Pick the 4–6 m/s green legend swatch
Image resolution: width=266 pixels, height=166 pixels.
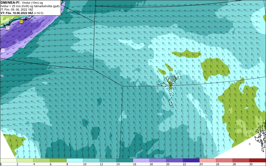tap(41, 160)
